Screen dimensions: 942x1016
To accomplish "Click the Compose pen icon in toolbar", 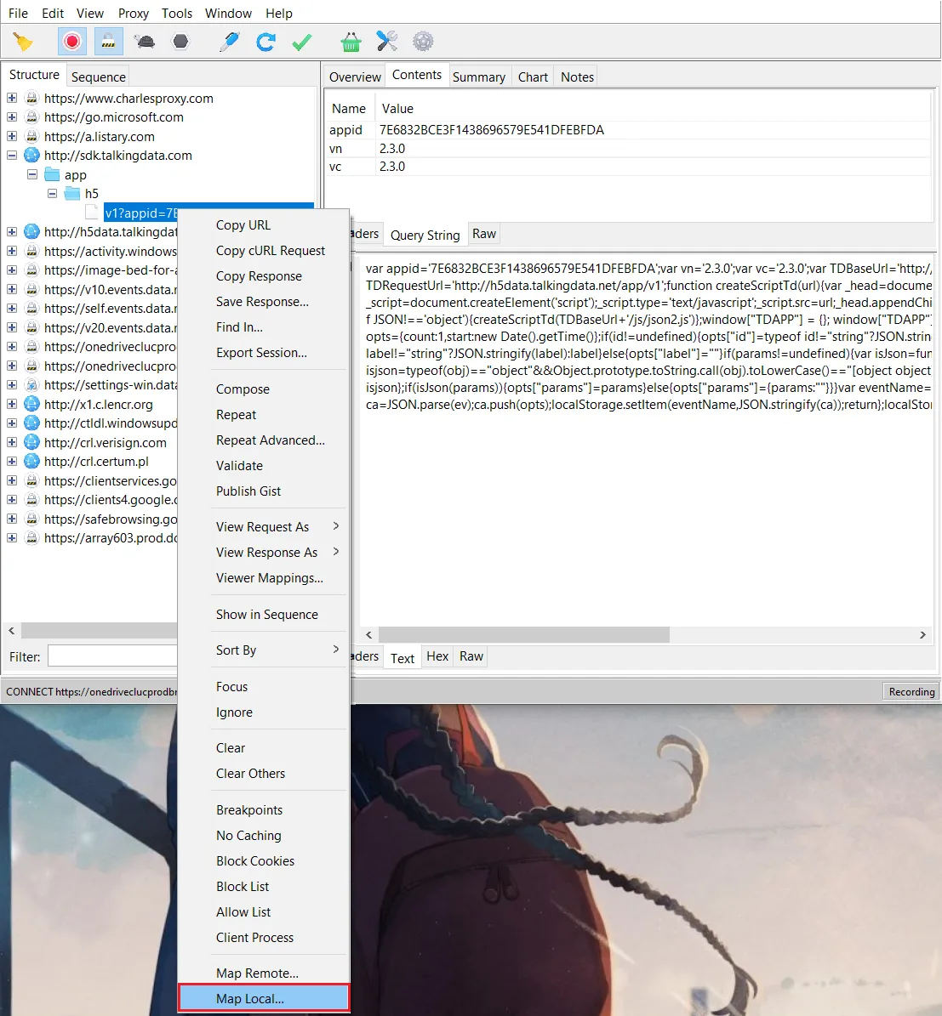I will pyautogui.click(x=230, y=43).
